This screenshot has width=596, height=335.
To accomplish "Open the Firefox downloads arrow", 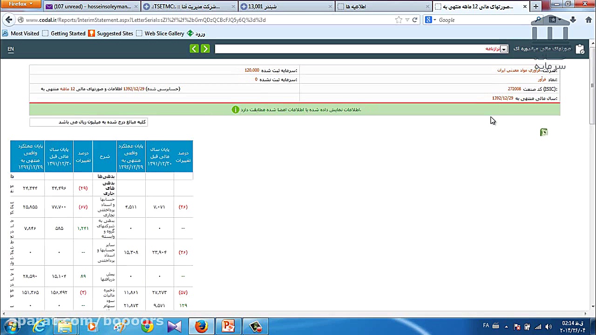I will [x=574, y=20].
